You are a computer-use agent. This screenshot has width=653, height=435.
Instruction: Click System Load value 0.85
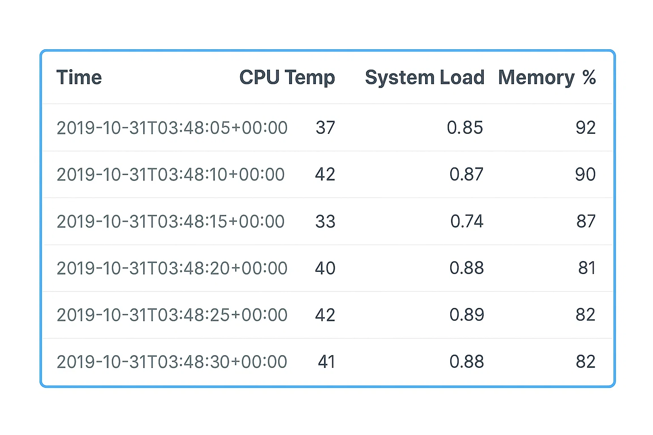click(x=465, y=128)
